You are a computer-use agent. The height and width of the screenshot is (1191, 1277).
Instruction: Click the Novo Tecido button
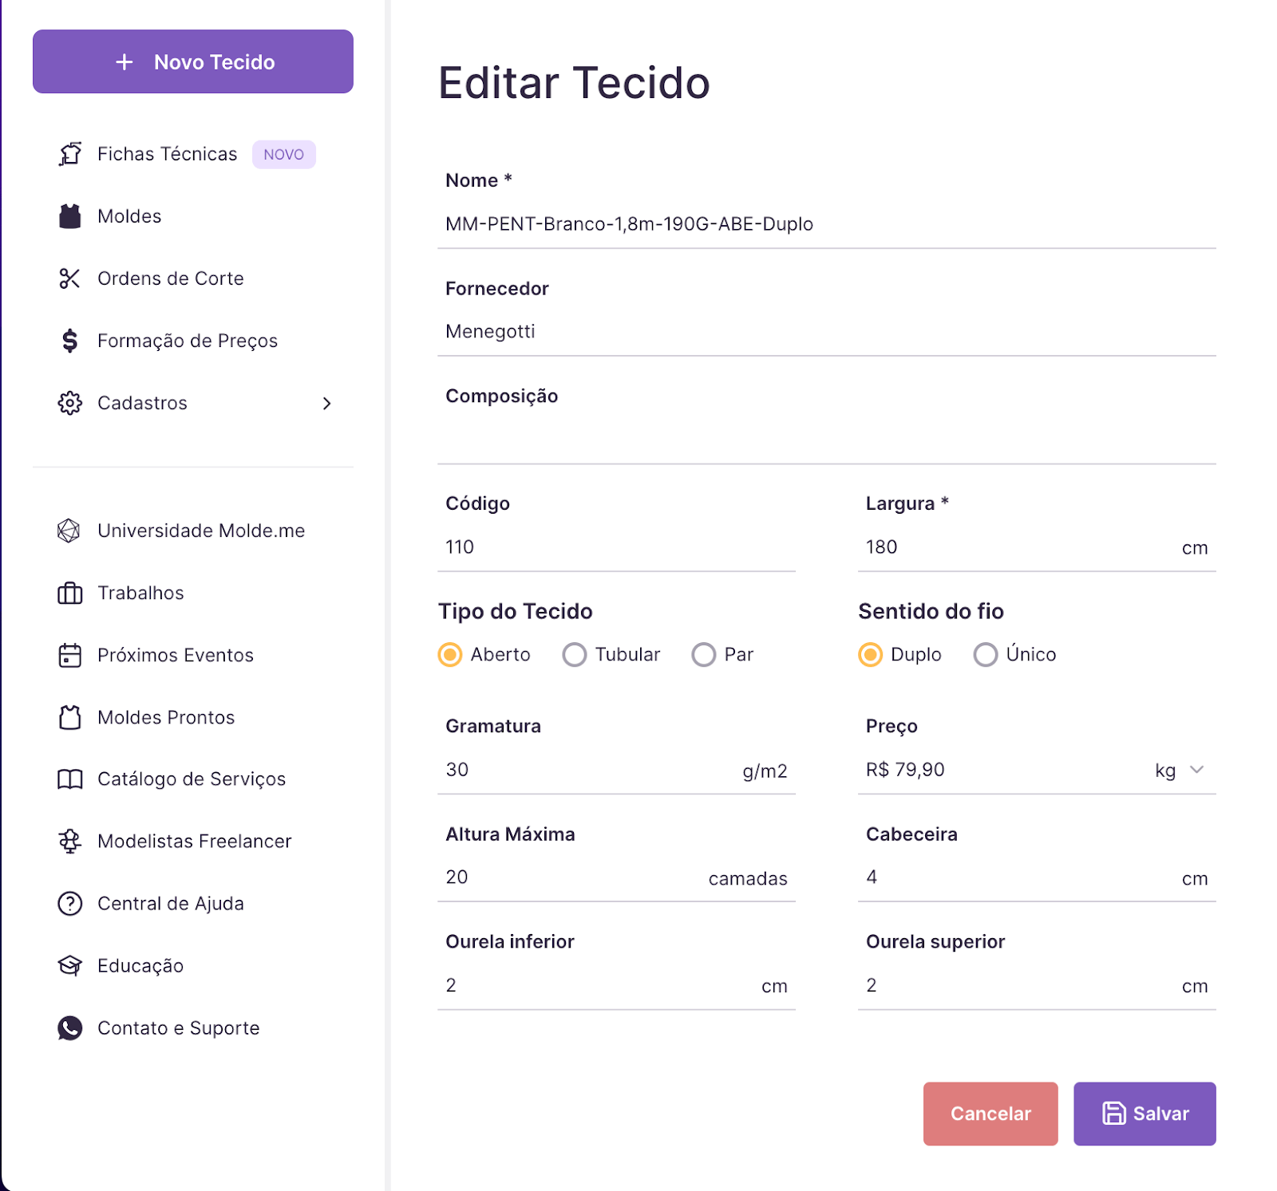193,61
